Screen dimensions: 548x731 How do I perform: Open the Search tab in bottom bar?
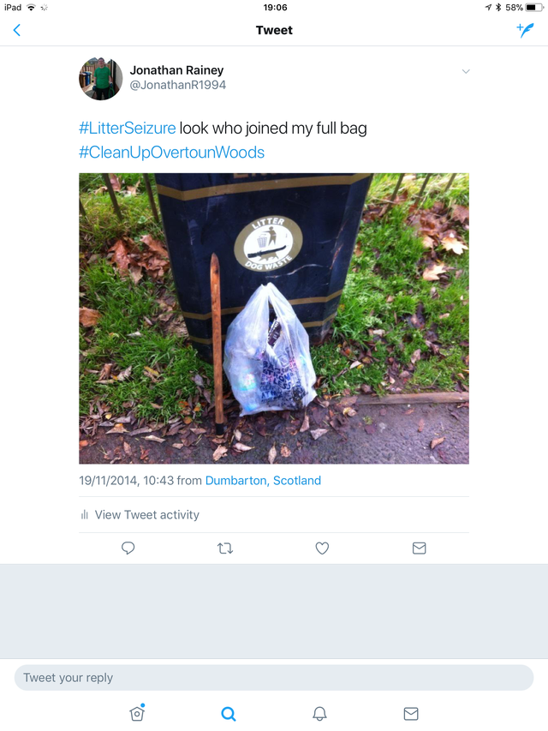pos(228,713)
